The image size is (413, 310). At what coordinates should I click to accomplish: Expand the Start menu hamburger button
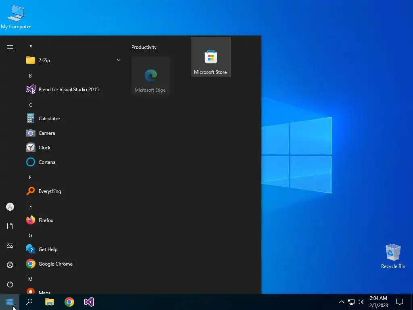[x=10, y=47]
